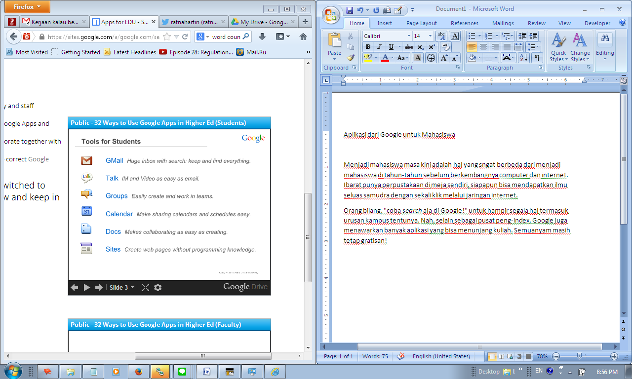
Task: Open the Change Styles dropdown
Action: tap(580, 48)
